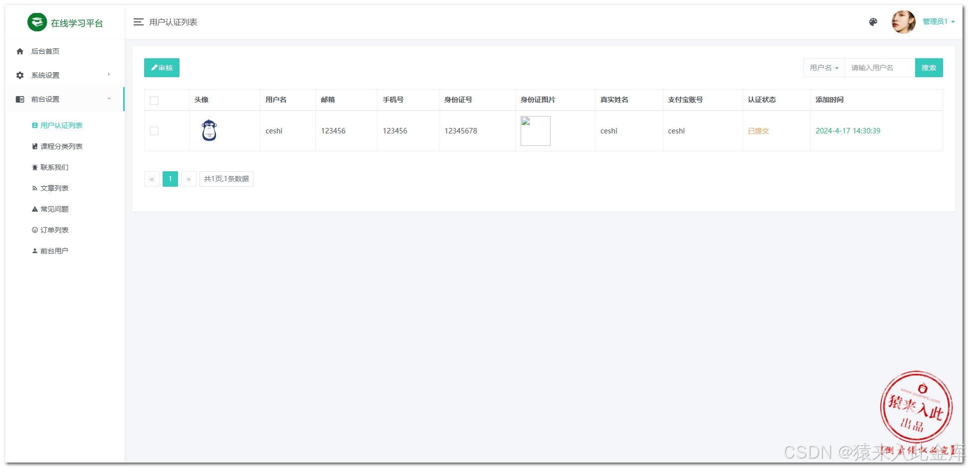The width and height of the screenshot is (968, 468).
Task: Select 前台用户 submenu item
Action: [x=54, y=251]
